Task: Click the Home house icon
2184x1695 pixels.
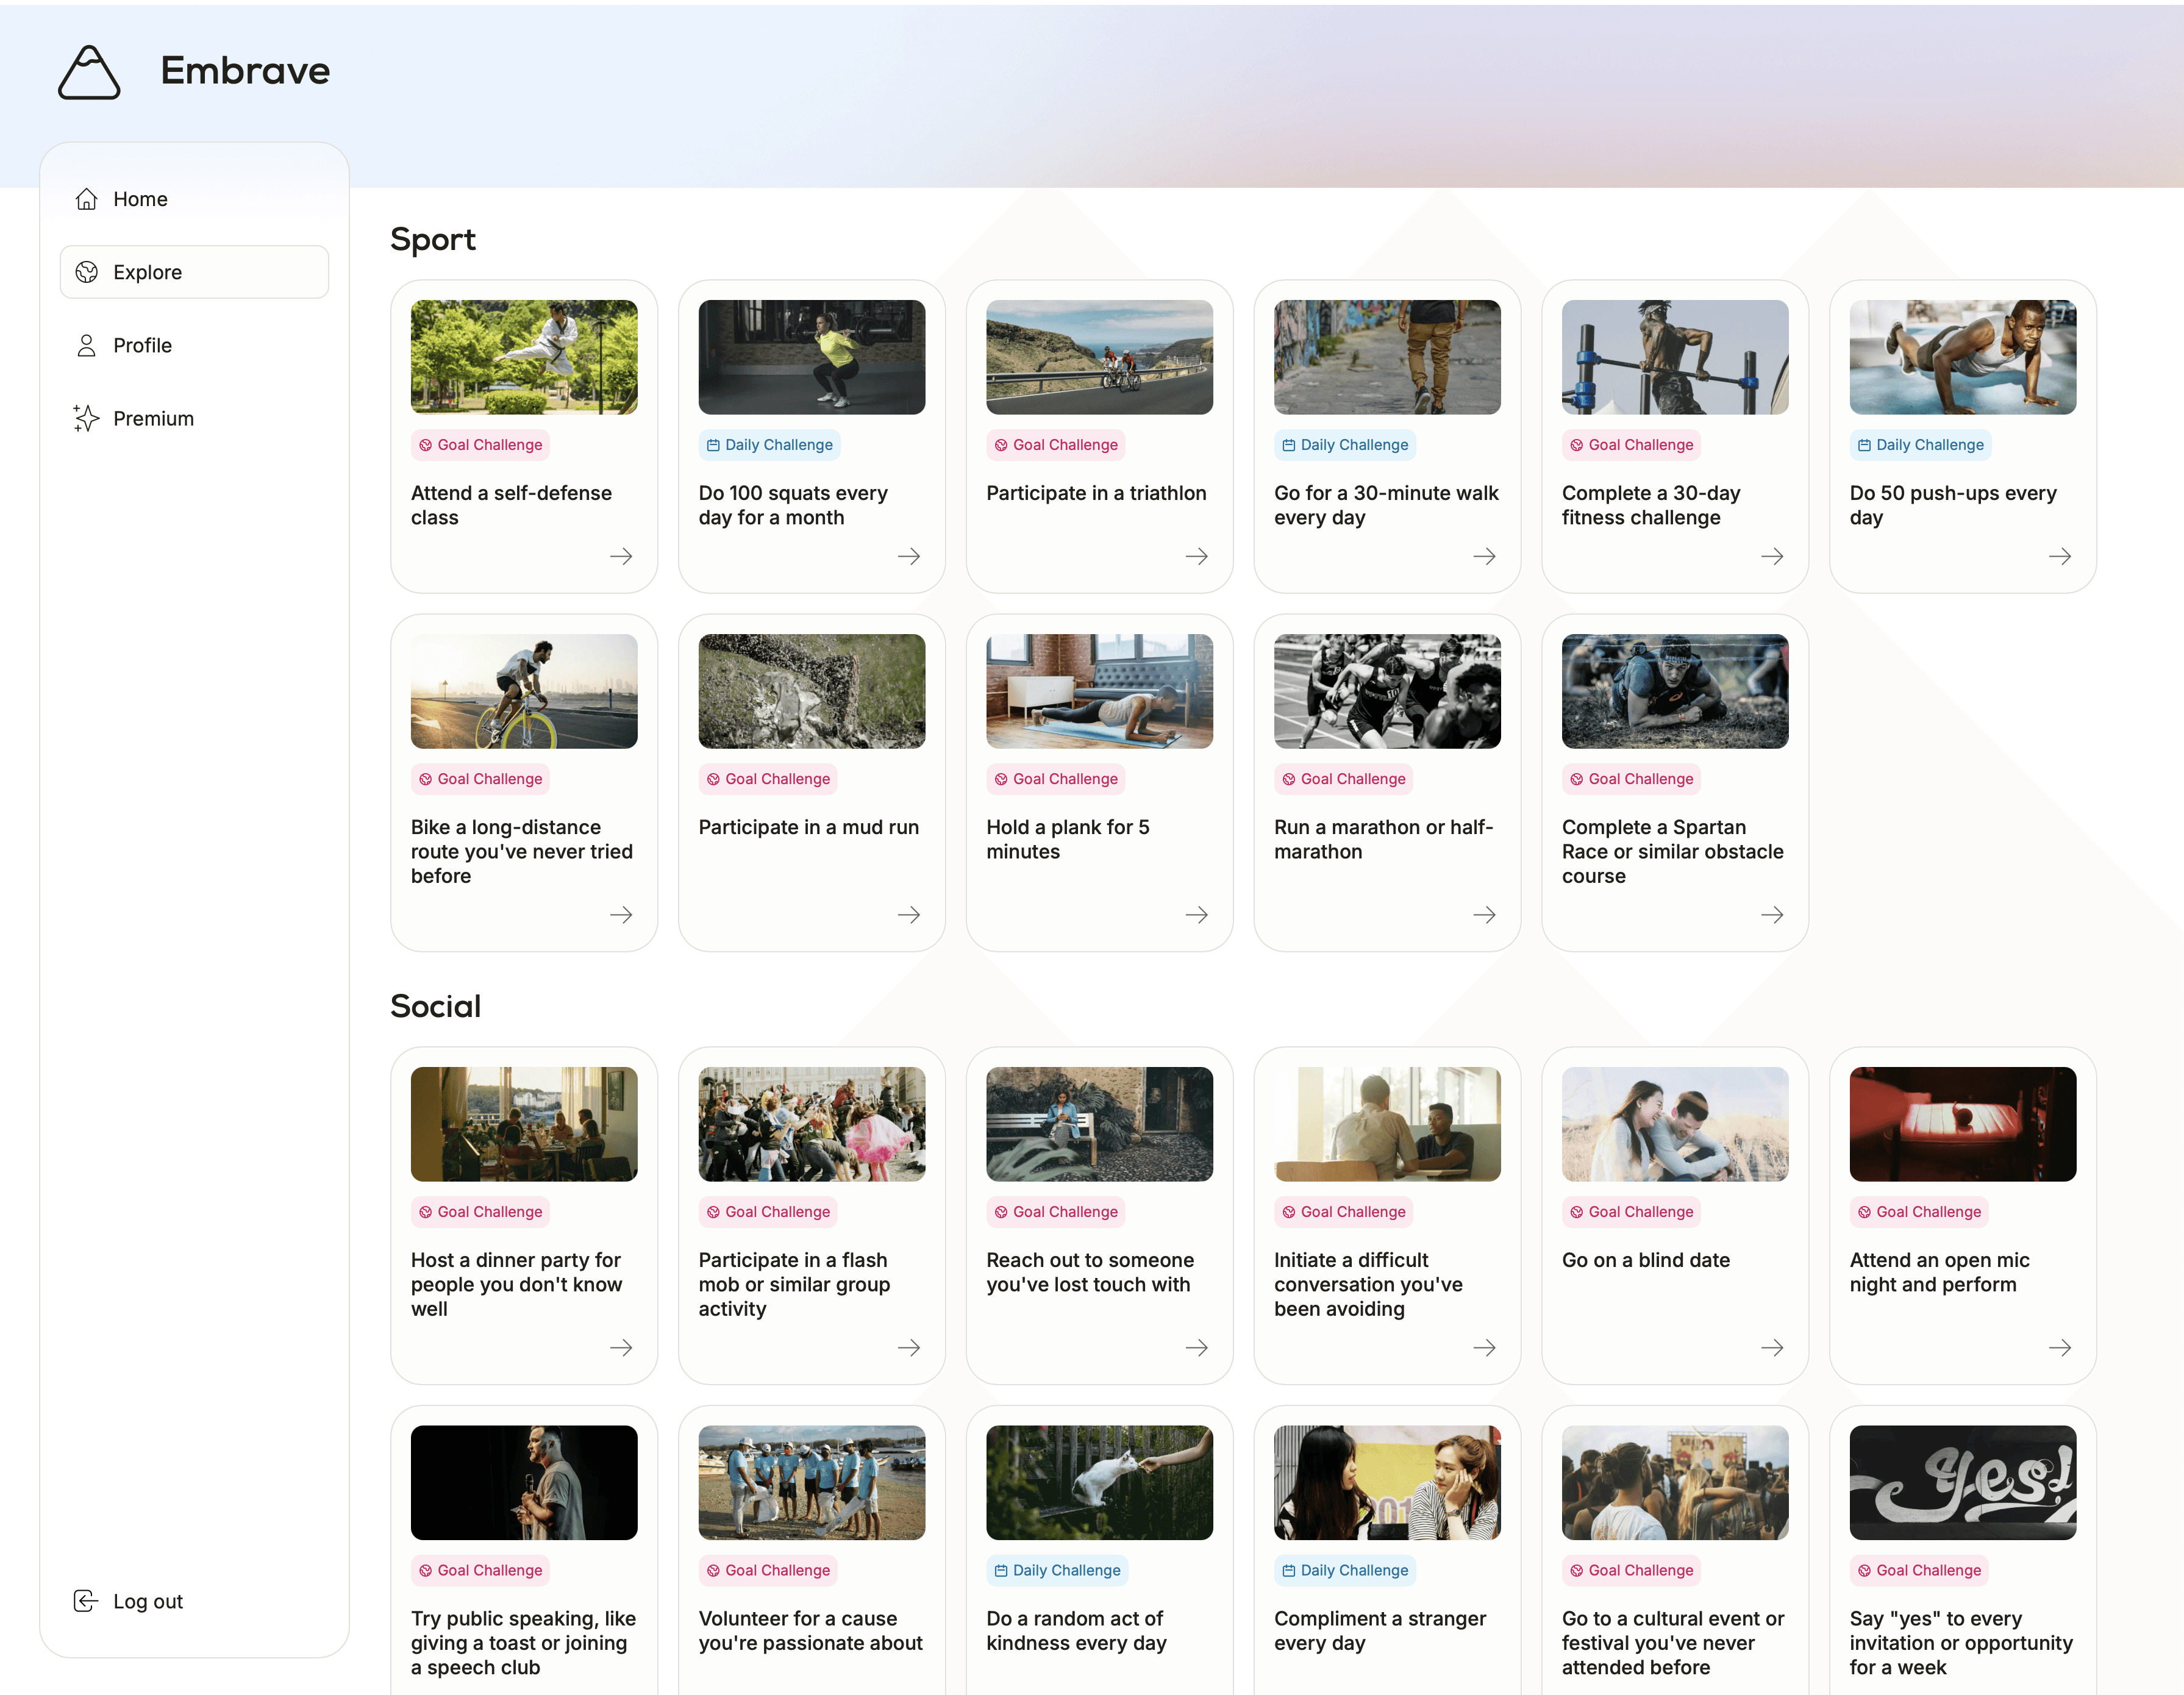Action: [x=87, y=199]
